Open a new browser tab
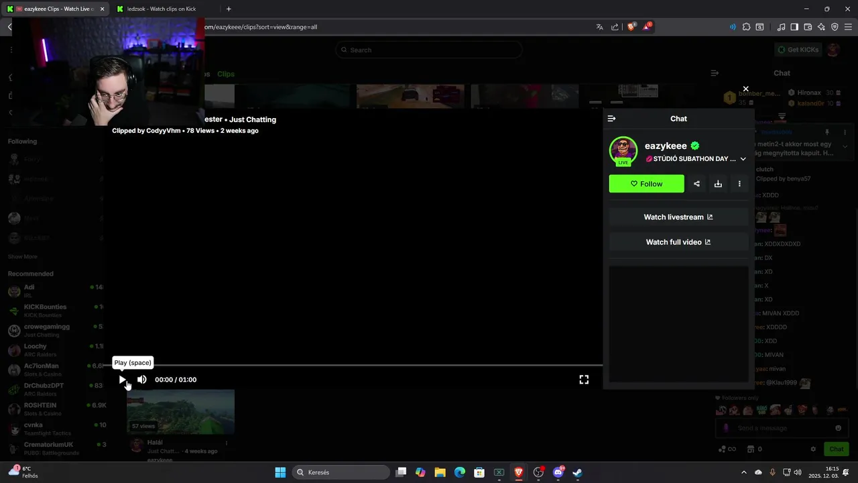Viewport: 858px width, 483px height. (x=229, y=9)
